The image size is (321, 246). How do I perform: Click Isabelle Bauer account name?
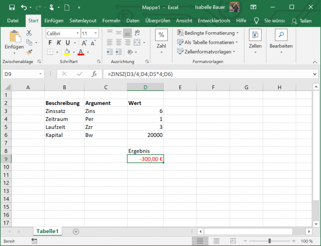point(210,7)
